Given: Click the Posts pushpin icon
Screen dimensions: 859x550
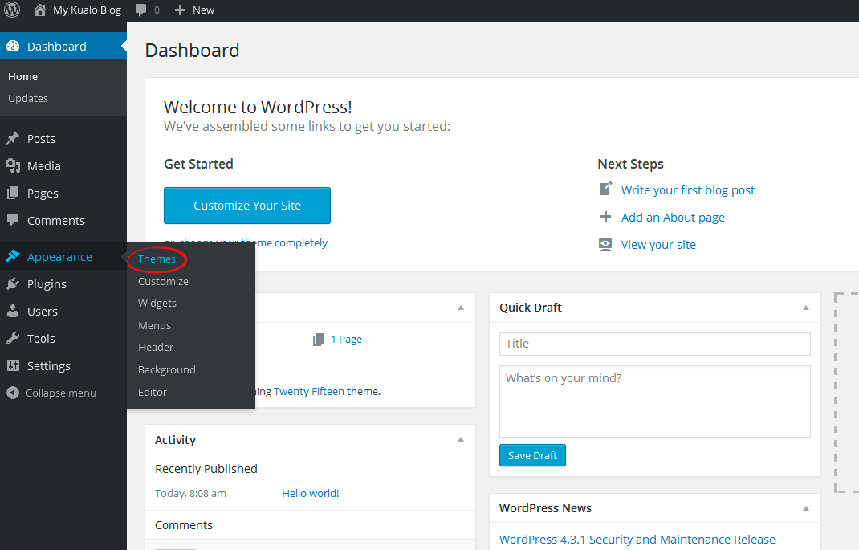Looking at the screenshot, I should click(x=13, y=138).
